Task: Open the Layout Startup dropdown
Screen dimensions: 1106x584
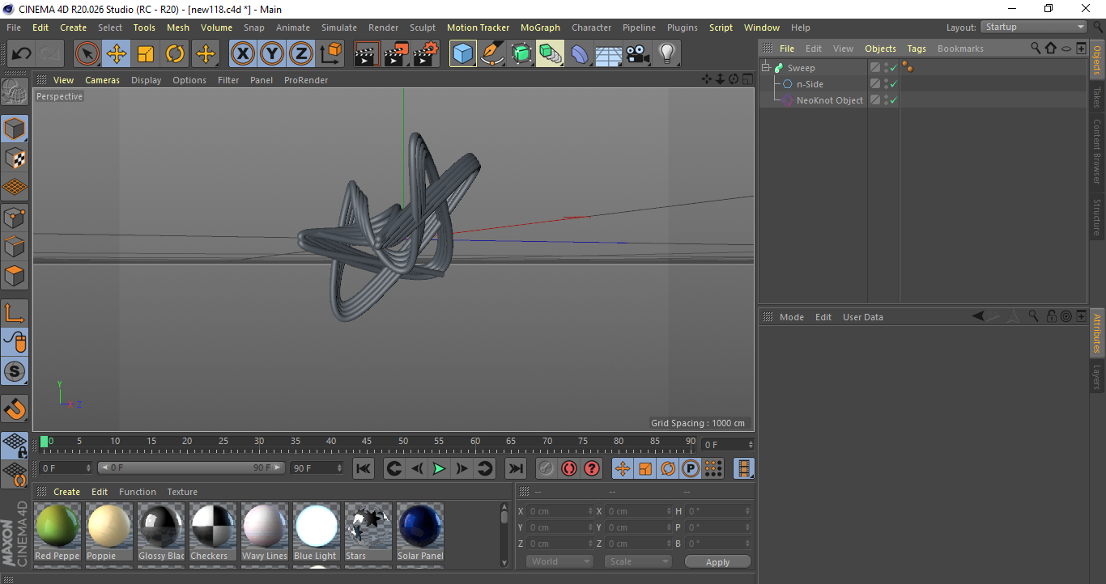Action: 1034,28
